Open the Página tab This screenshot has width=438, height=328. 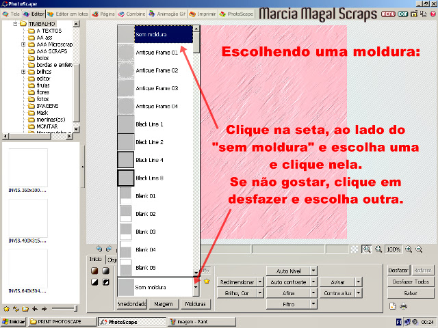point(103,14)
